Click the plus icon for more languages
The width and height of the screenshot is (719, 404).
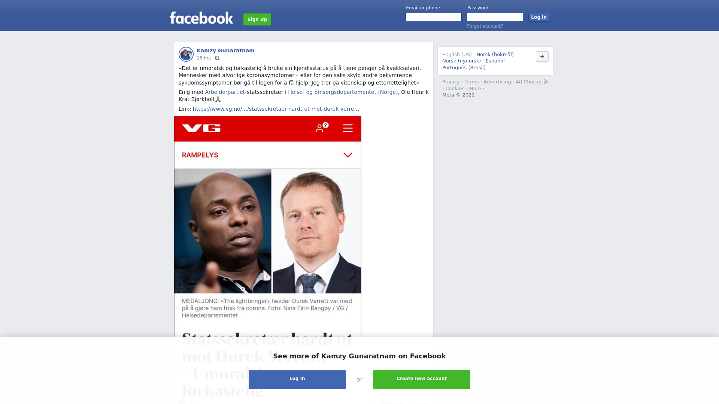click(x=542, y=56)
